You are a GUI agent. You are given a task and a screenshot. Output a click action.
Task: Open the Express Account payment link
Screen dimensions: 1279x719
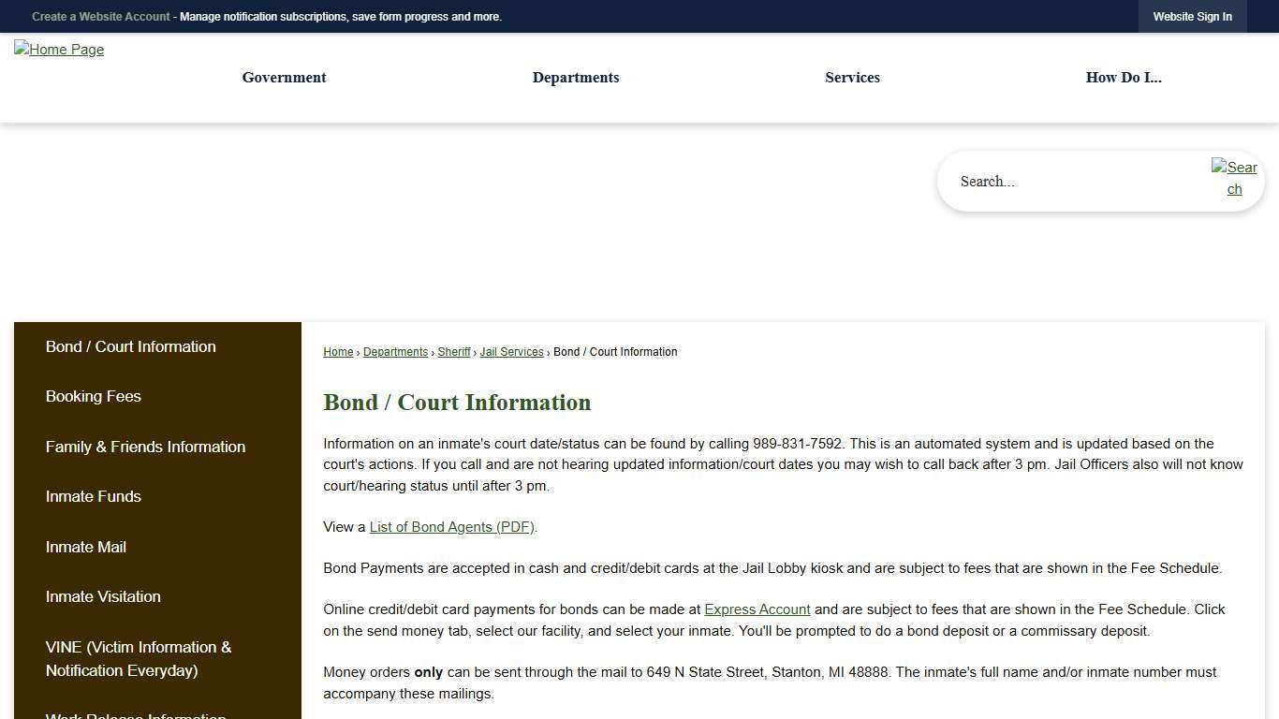click(x=757, y=609)
